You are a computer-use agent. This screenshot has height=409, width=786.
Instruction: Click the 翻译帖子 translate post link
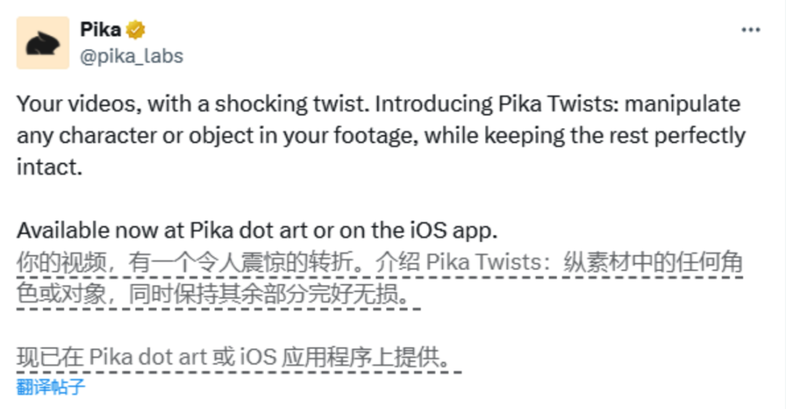(51, 386)
